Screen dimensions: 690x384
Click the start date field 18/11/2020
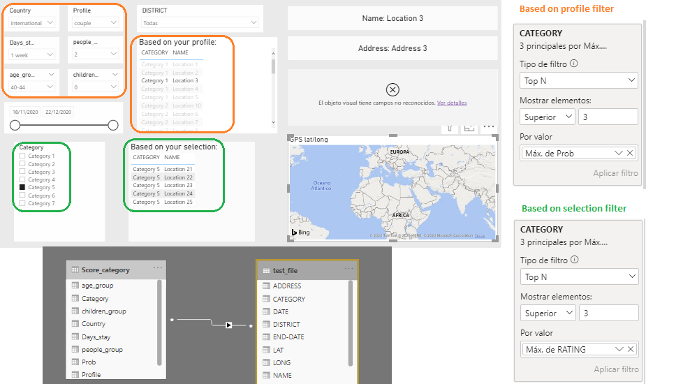(25, 112)
